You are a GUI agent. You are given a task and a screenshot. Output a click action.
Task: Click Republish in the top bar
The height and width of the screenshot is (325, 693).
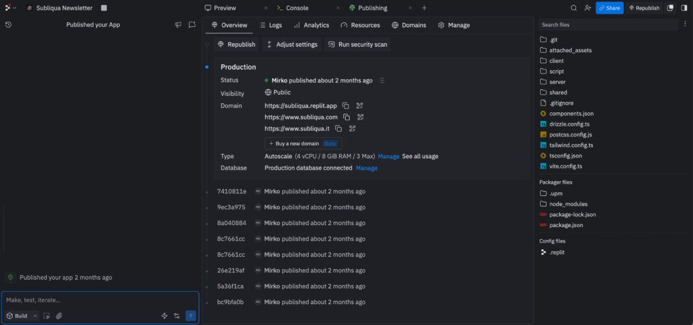[x=644, y=8]
